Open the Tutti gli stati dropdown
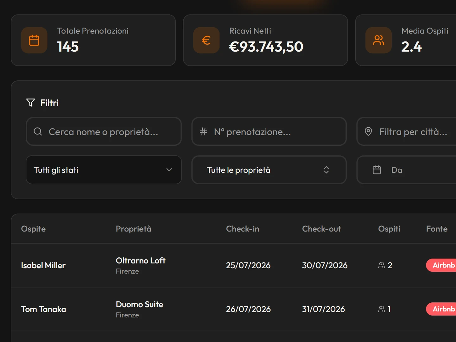This screenshot has height=342, width=456. (104, 170)
